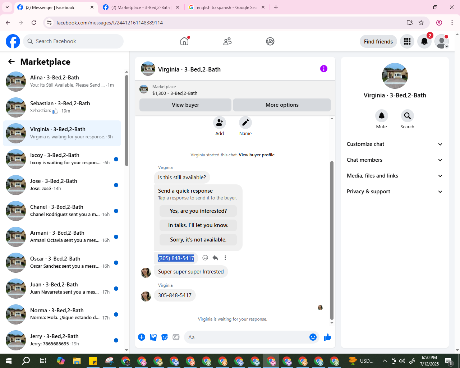Image resolution: width=460 pixels, height=368 pixels.
Task: Open Alina 3-Bed,2-Bath conversation
Action: click(x=62, y=82)
